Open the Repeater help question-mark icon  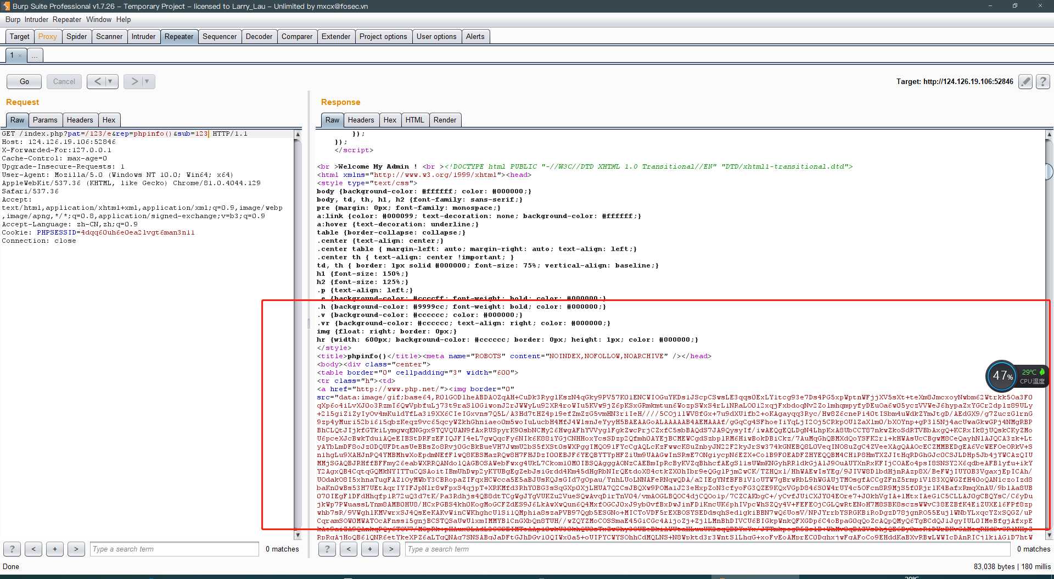(x=1043, y=82)
